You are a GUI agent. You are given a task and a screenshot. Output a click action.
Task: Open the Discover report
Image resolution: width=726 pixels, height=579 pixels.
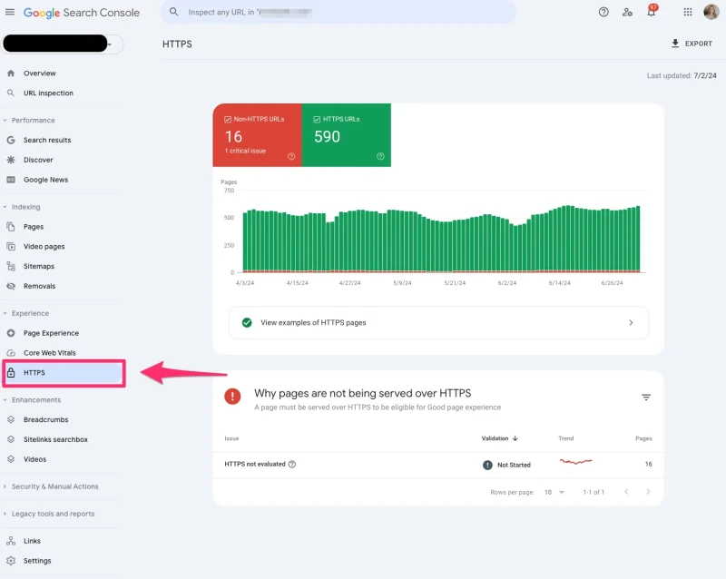pyautogui.click(x=38, y=160)
